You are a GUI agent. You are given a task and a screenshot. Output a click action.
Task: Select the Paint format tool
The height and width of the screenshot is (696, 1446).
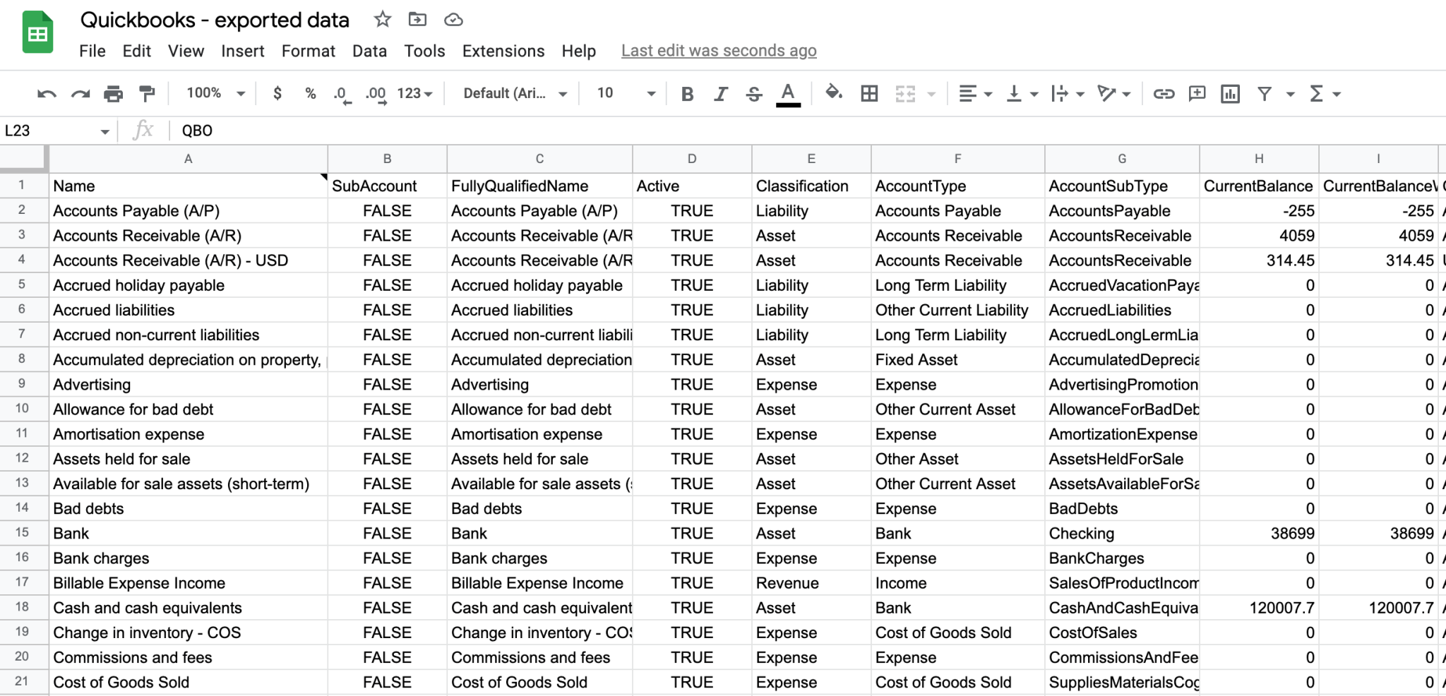146,92
